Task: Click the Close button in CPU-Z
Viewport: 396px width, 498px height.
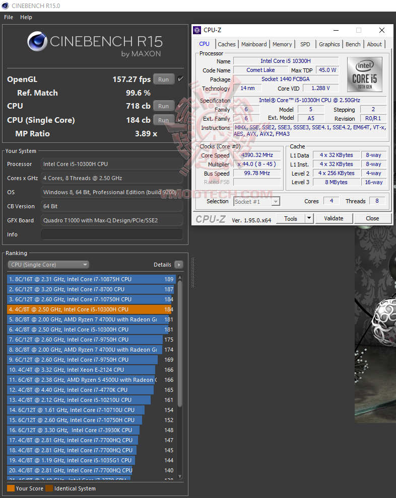Action: (372, 218)
